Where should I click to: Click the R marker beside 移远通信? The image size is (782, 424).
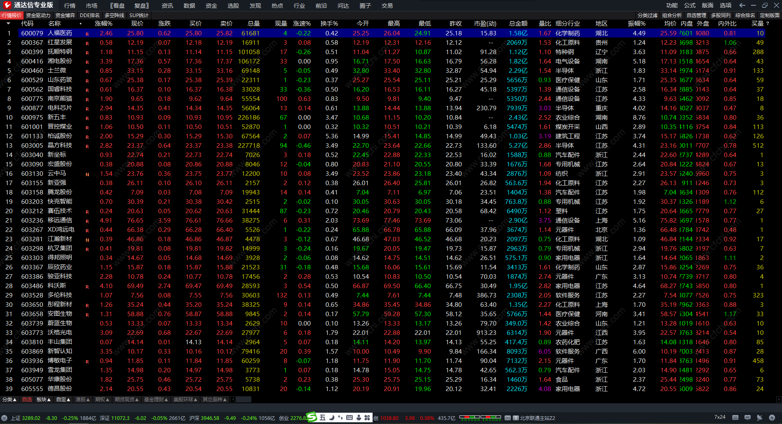(87, 221)
